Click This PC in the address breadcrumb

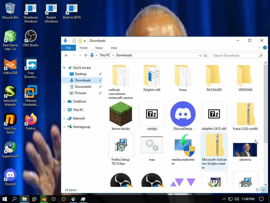click(x=105, y=55)
